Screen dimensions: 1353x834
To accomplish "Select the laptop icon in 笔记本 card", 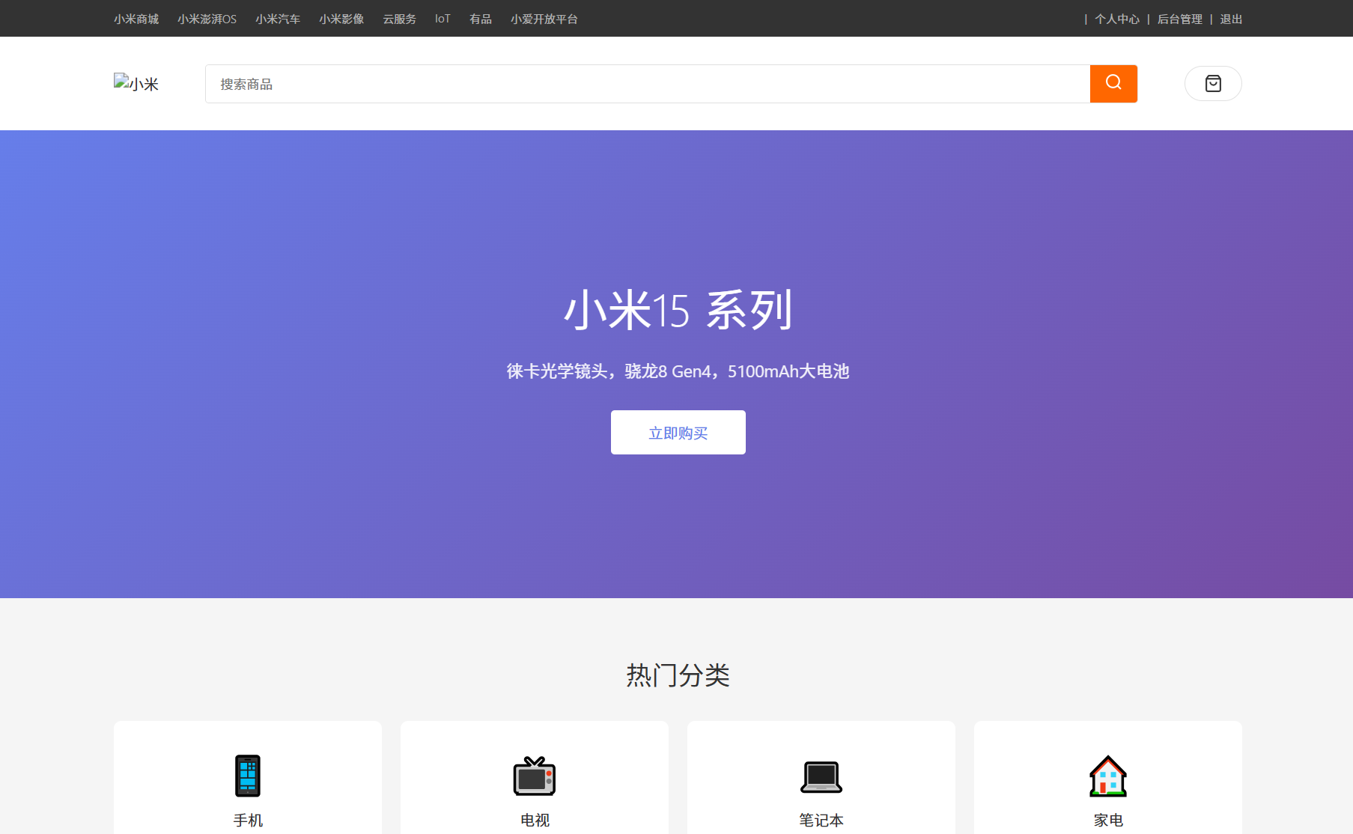I will (x=821, y=776).
